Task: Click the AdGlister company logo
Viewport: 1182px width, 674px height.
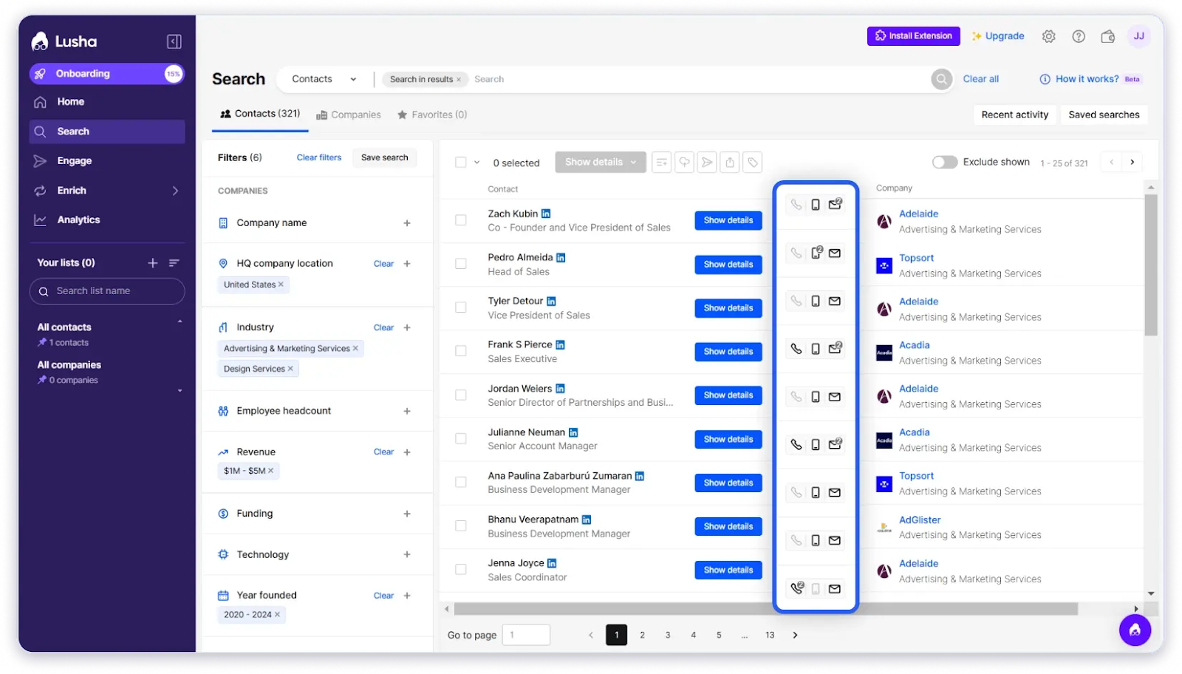Action: [x=884, y=528]
